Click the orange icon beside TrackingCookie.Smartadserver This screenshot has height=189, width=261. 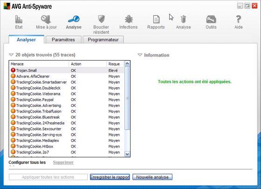pos(13,82)
